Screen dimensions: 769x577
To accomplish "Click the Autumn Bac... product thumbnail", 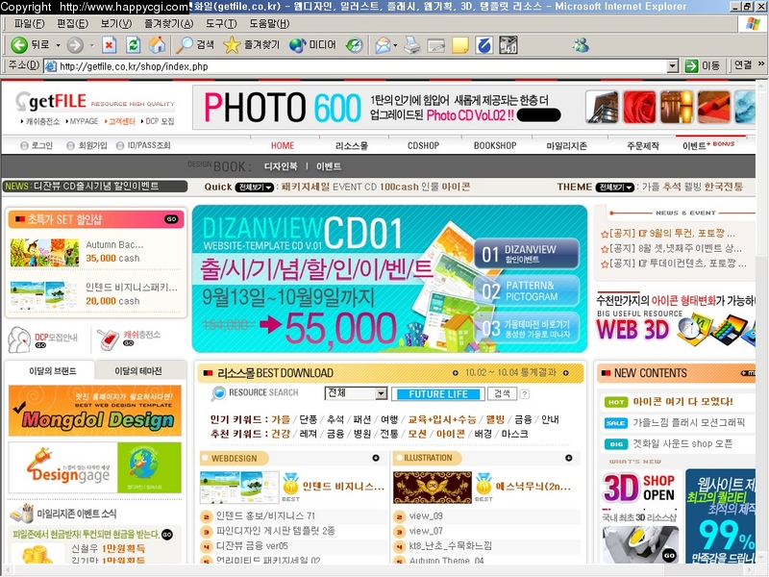I will click(x=44, y=252).
